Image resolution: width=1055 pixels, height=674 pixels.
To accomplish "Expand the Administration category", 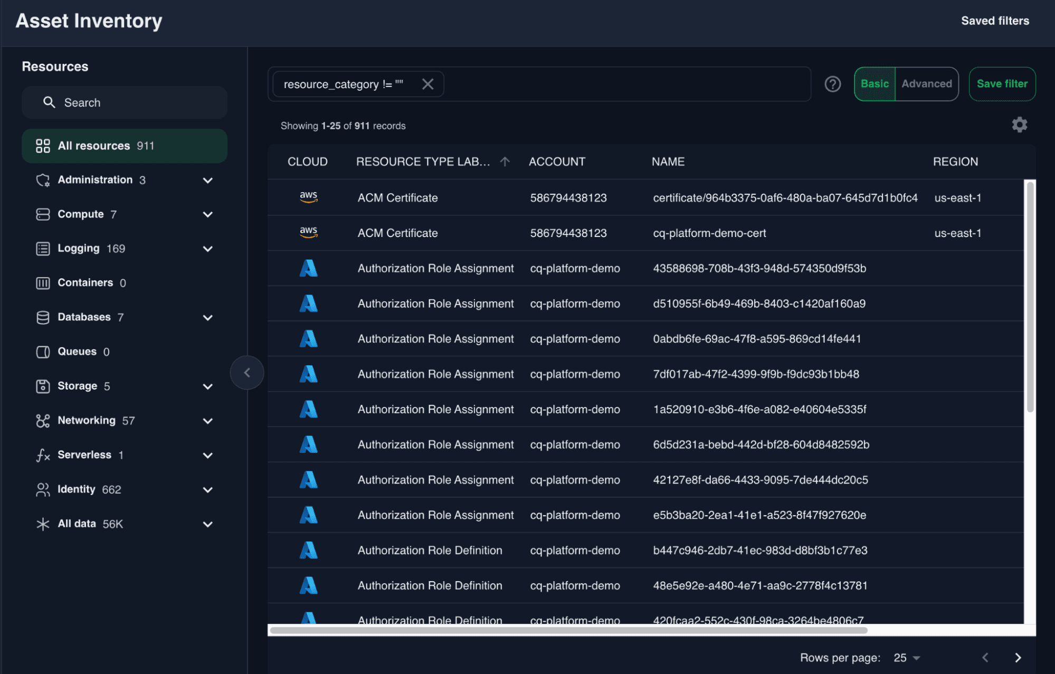I will 207,180.
